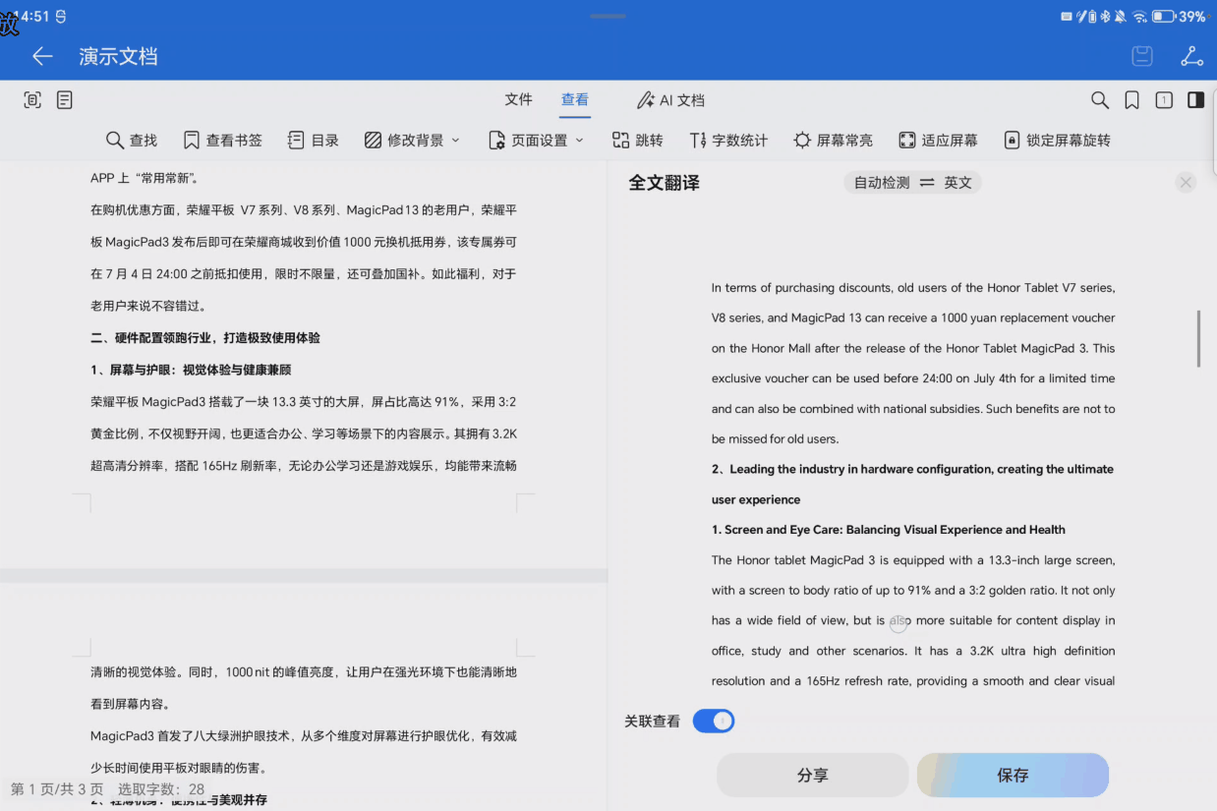Screen dimensions: 1217x811
Task: Open the AI 文档 tab
Action: 670,100
